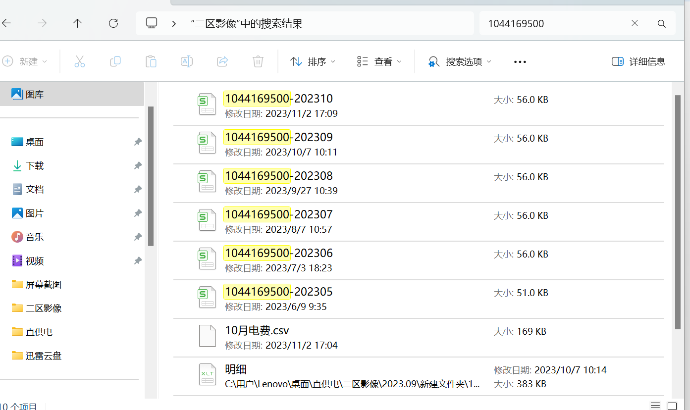Image resolution: width=690 pixels, height=410 pixels.
Task: Click the Delete trash can icon
Action: (258, 61)
